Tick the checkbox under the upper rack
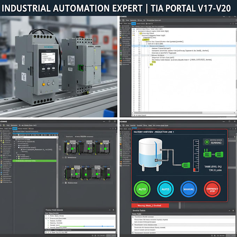 [63, 158]
